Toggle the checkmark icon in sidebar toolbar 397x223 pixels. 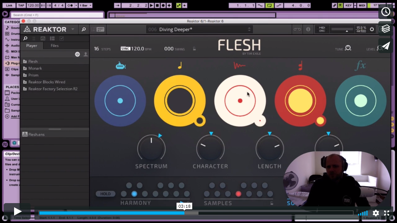click(61, 39)
